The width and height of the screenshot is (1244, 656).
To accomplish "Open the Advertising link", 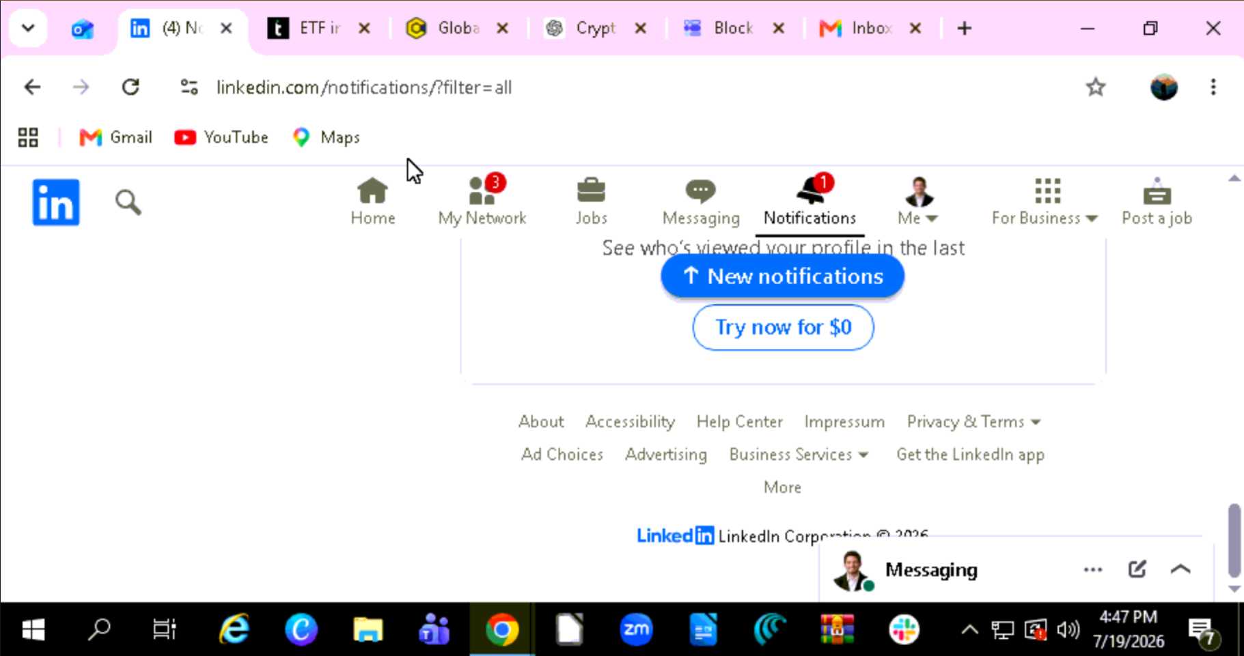I will point(666,455).
